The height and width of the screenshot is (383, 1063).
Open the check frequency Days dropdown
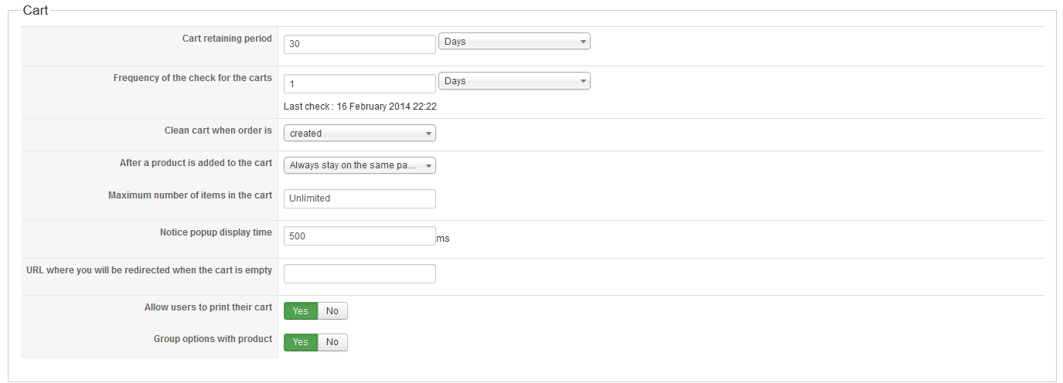513,81
